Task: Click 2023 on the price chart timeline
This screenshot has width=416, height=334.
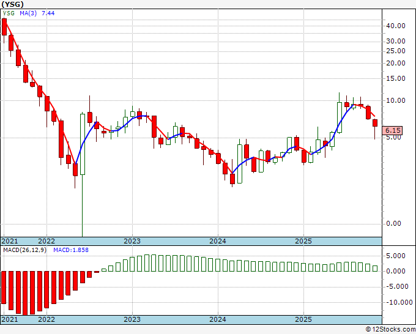Action: [x=132, y=241]
